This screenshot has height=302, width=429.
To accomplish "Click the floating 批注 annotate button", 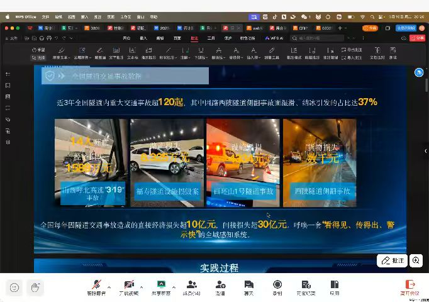I will [x=393, y=260].
